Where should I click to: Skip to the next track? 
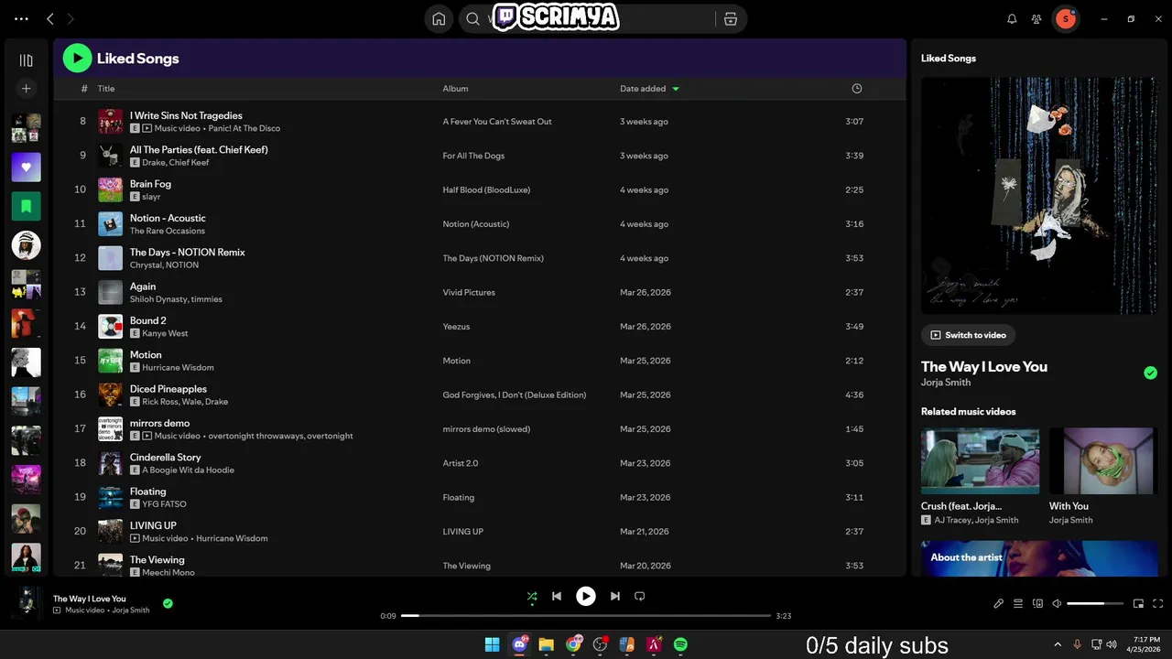615,596
